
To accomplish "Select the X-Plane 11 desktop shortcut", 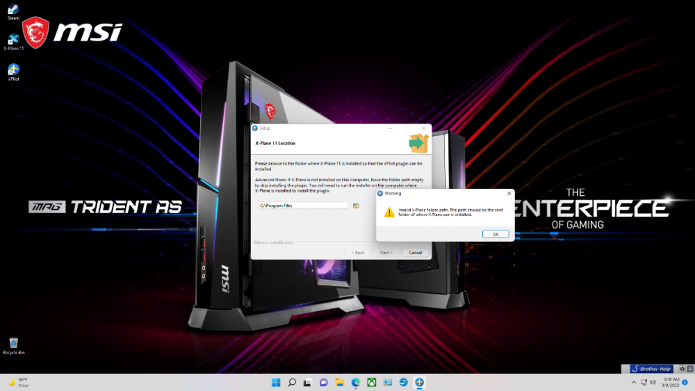I will (13, 42).
